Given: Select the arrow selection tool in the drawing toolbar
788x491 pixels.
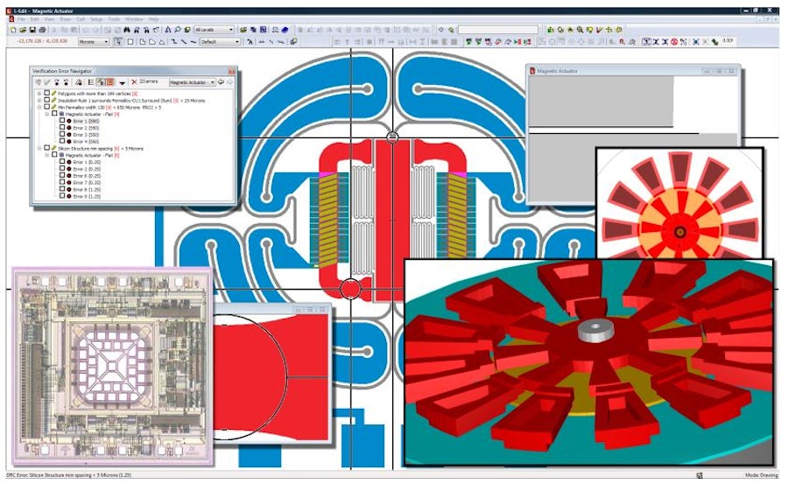Looking at the screenshot, I should coord(118,42).
